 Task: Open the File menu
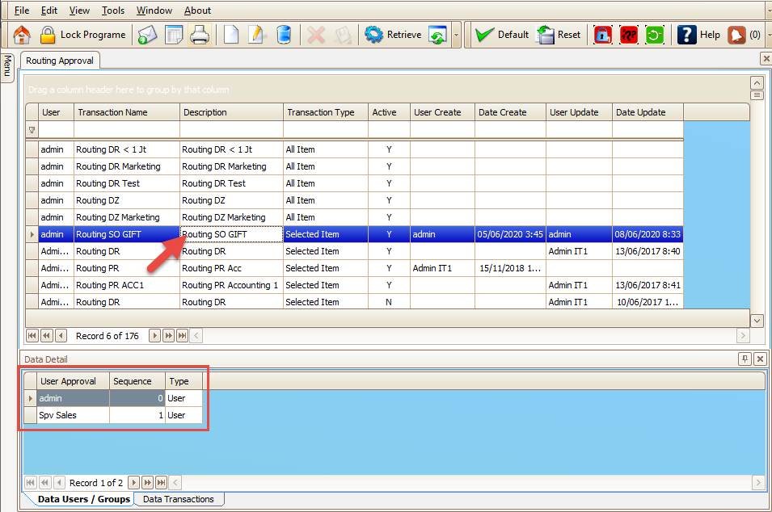22,10
